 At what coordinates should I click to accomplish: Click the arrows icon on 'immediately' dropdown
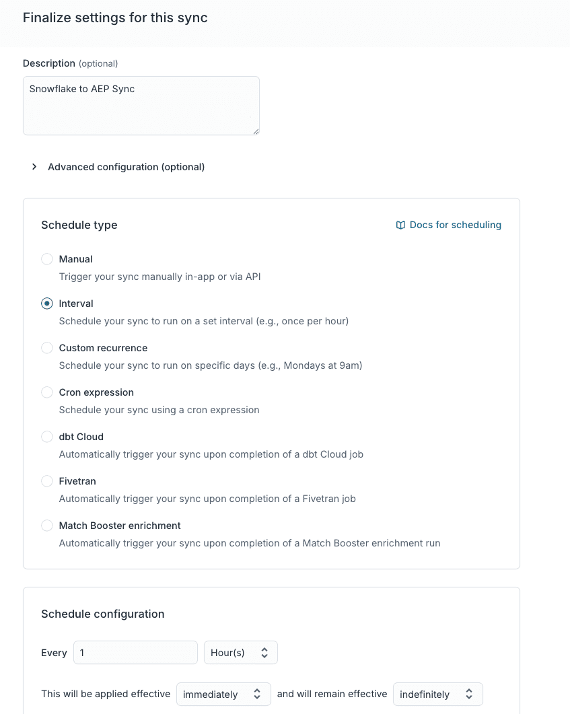[x=257, y=694]
